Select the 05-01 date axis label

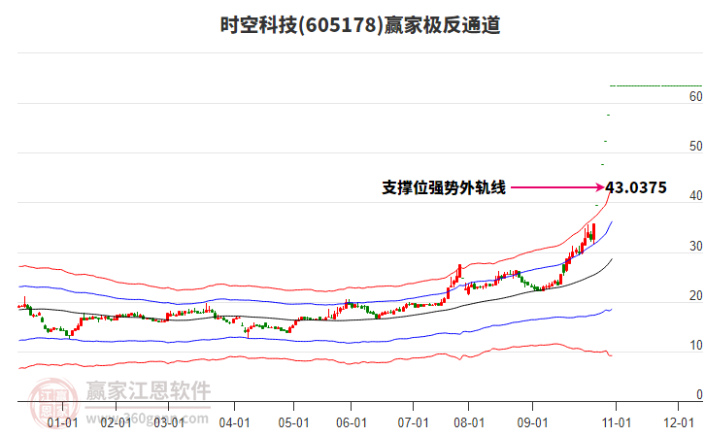tap(293, 423)
